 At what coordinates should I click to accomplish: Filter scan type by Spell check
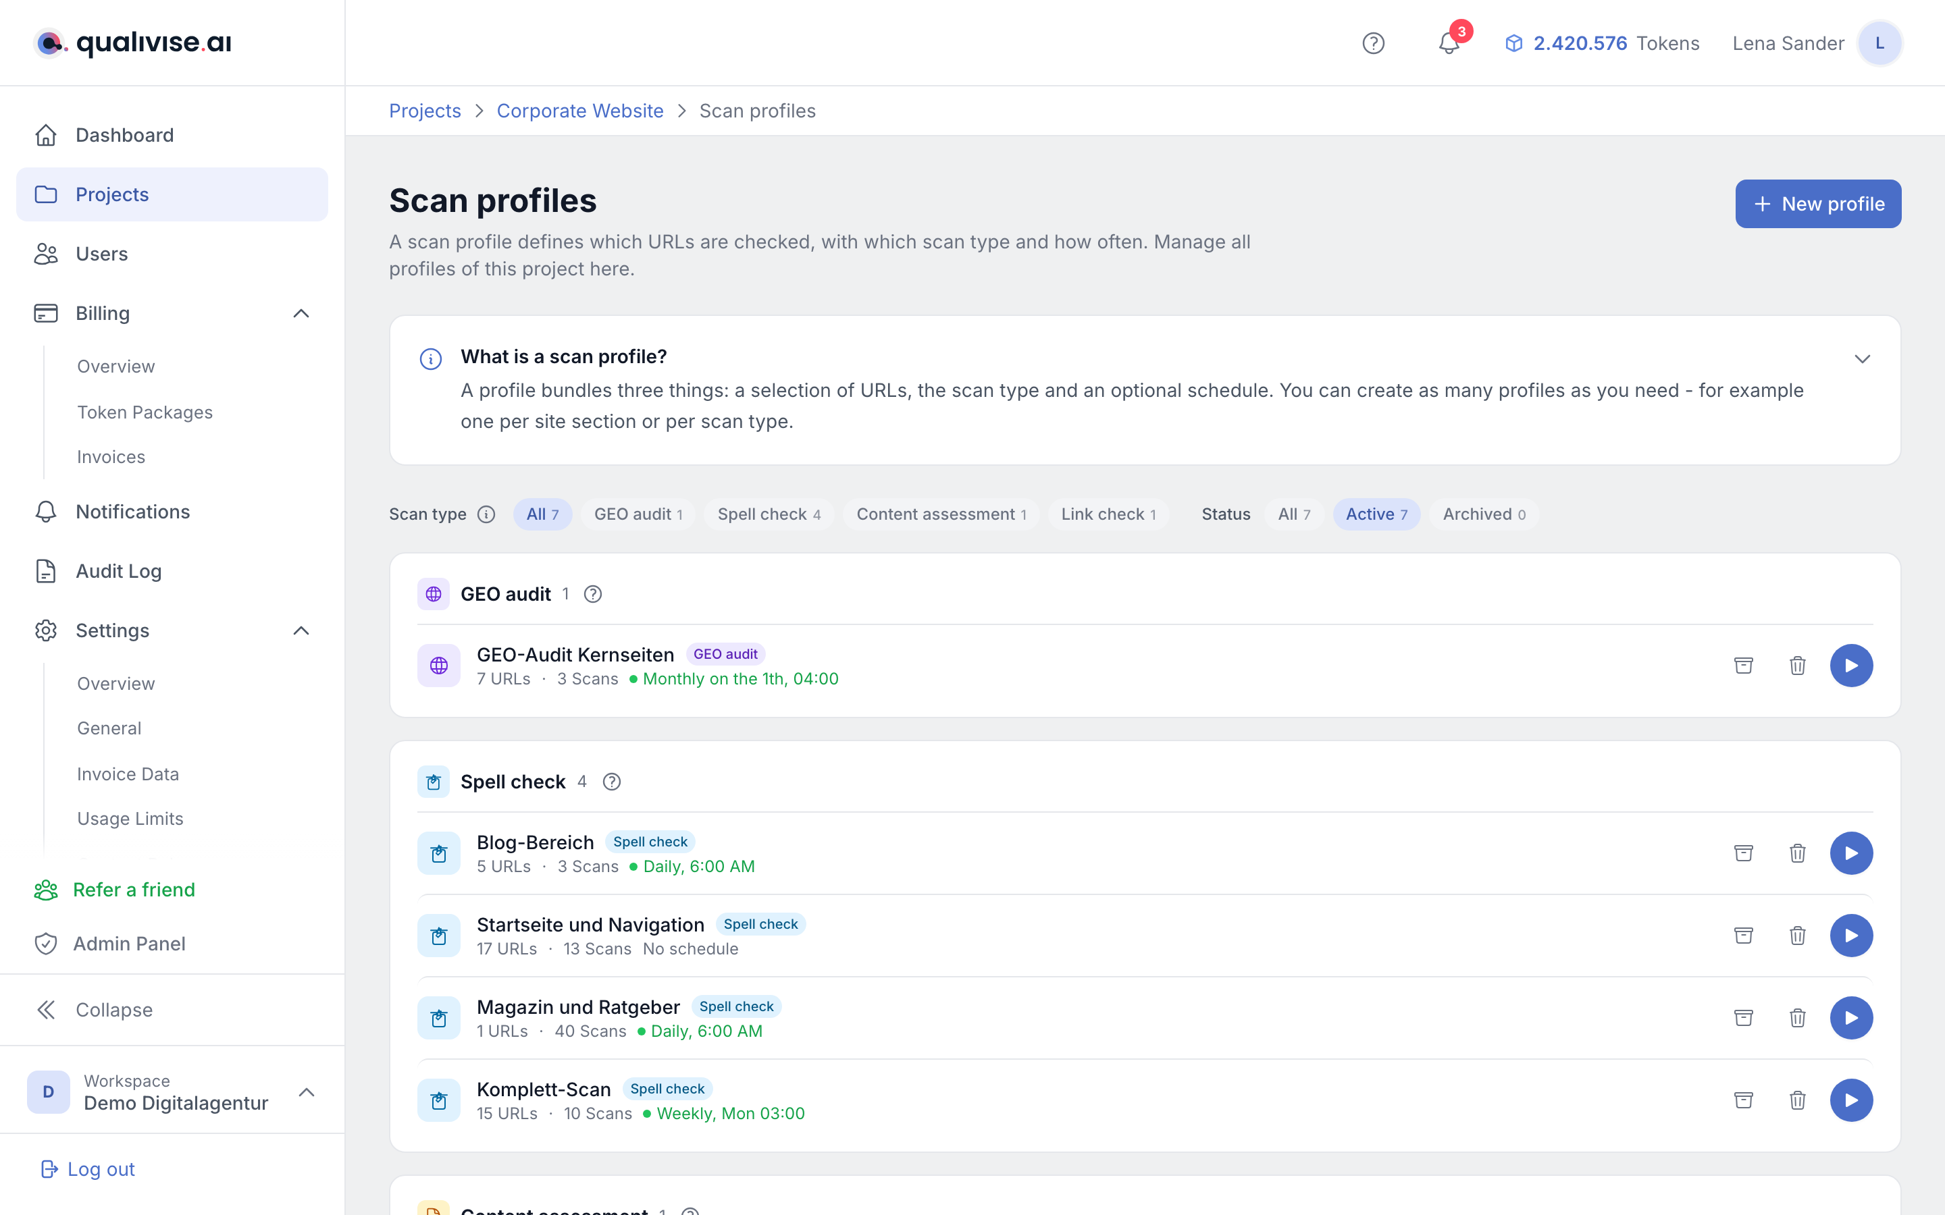tap(769, 514)
